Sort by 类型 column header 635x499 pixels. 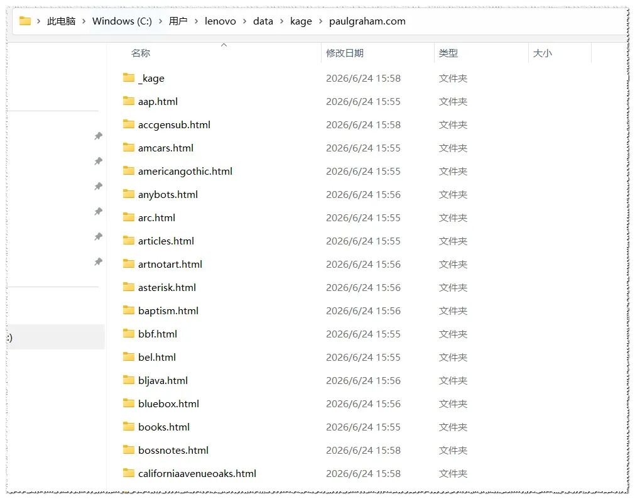[448, 53]
